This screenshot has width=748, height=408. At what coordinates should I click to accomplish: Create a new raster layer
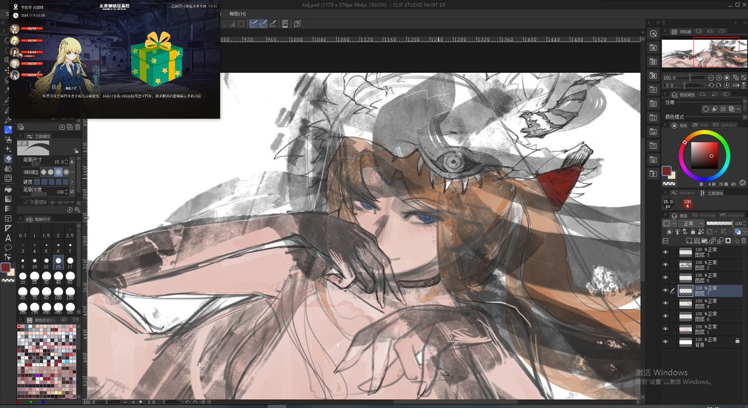pyautogui.click(x=689, y=241)
